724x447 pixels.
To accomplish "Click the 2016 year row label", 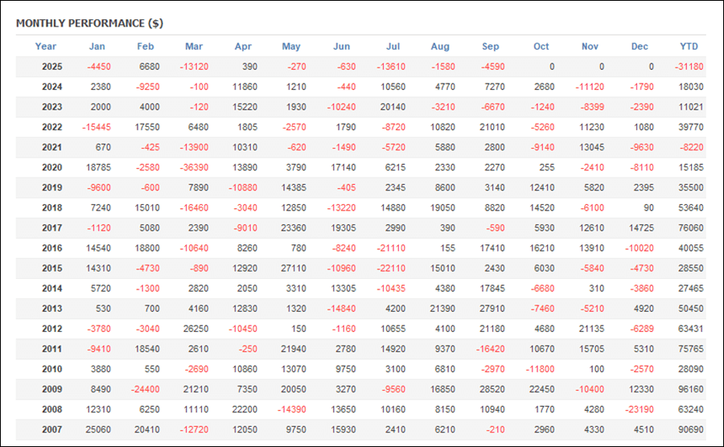I will [52, 248].
